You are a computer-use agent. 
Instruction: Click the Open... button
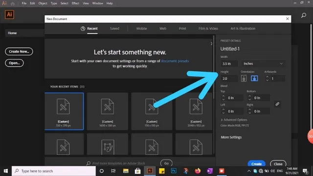(x=14, y=63)
